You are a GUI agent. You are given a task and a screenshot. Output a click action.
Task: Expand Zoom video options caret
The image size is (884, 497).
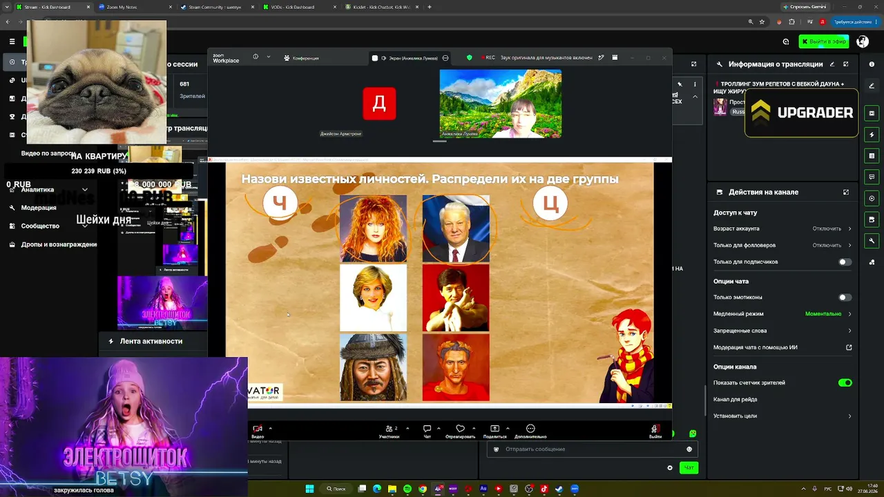(x=270, y=428)
